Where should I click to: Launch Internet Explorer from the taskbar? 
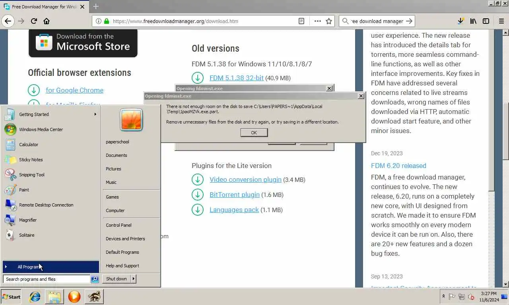(x=35, y=296)
